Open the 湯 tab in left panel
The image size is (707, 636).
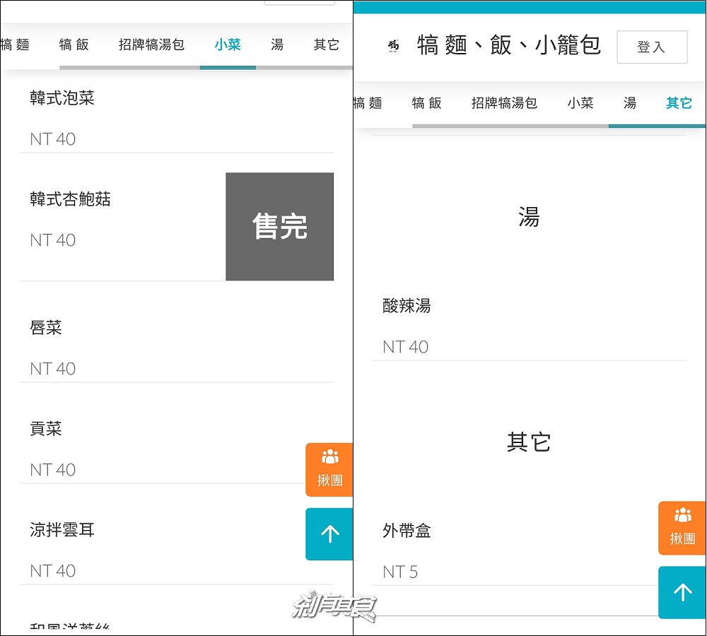click(x=277, y=45)
